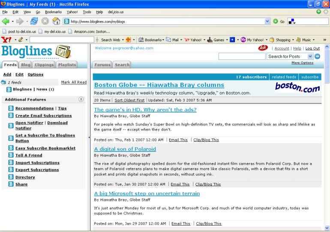
Task: Click the More Options link
Action: pos(303,62)
